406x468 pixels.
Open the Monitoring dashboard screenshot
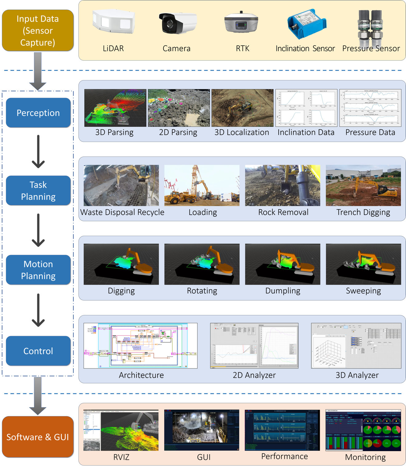[x=363, y=430]
